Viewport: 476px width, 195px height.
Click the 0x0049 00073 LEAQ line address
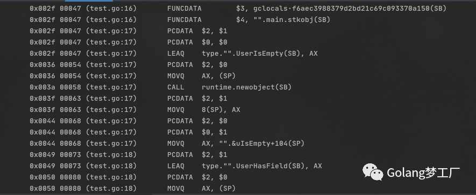click(x=55, y=166)
